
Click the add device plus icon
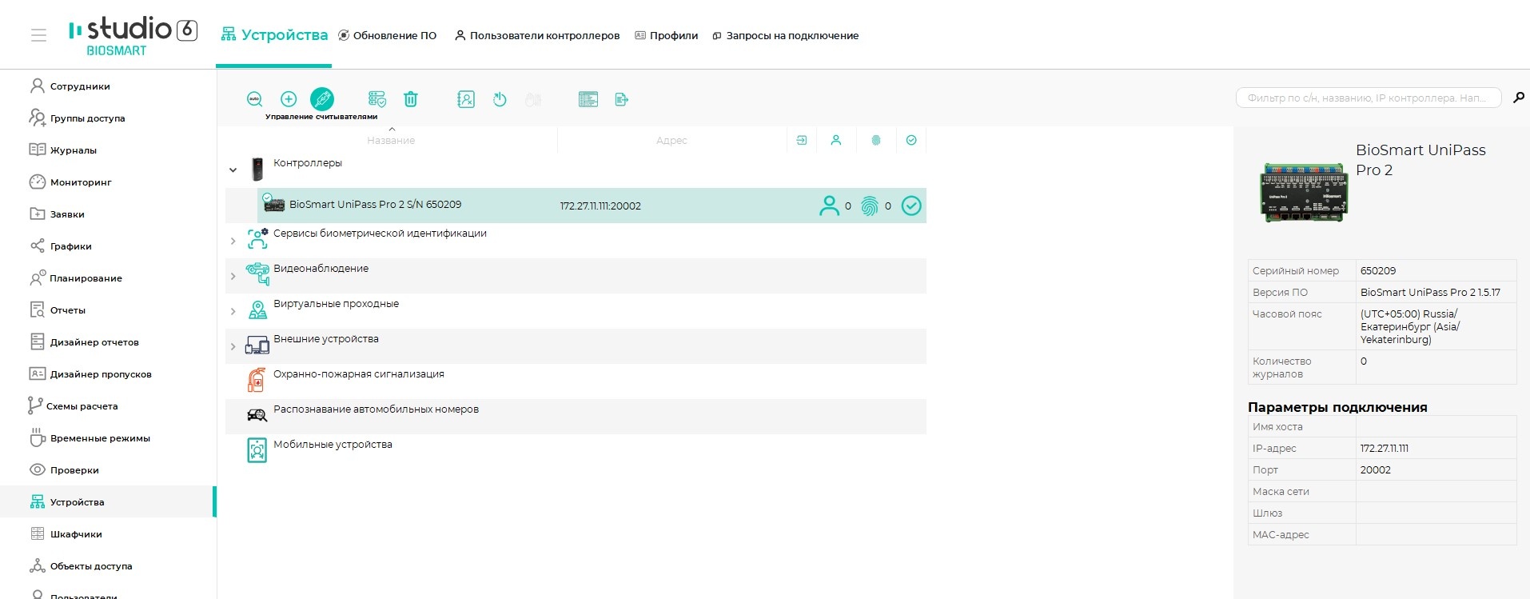coord(289,99)
